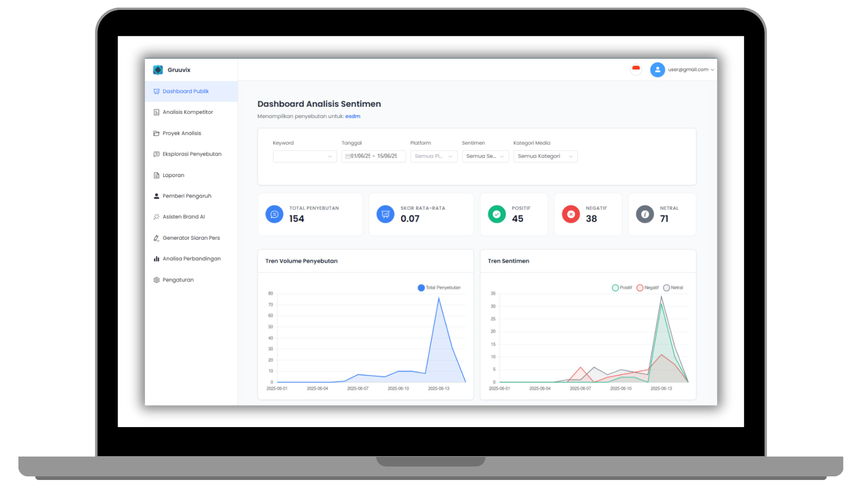Open Eksplorasi Penyebutan via its chat icon
The height and width of the screenshot is (484, 862).
[156, 154]
